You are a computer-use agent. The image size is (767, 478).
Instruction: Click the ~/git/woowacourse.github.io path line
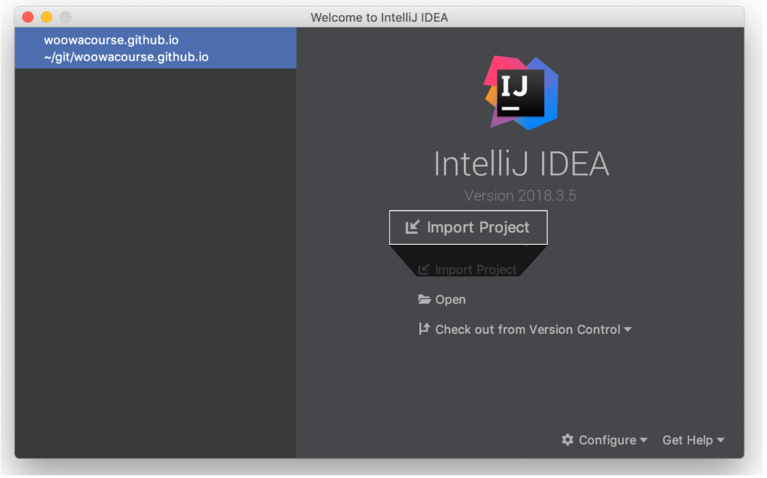coord(127,57)
